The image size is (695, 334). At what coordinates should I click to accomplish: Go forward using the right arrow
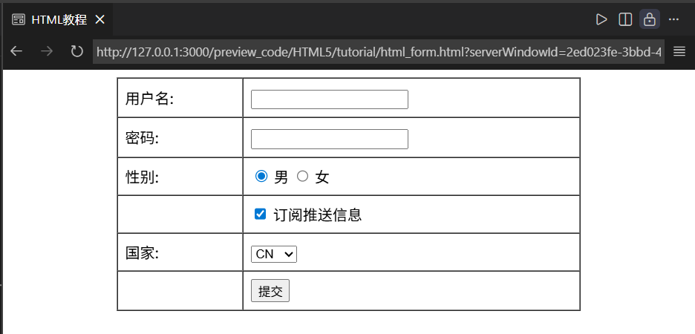46,51
